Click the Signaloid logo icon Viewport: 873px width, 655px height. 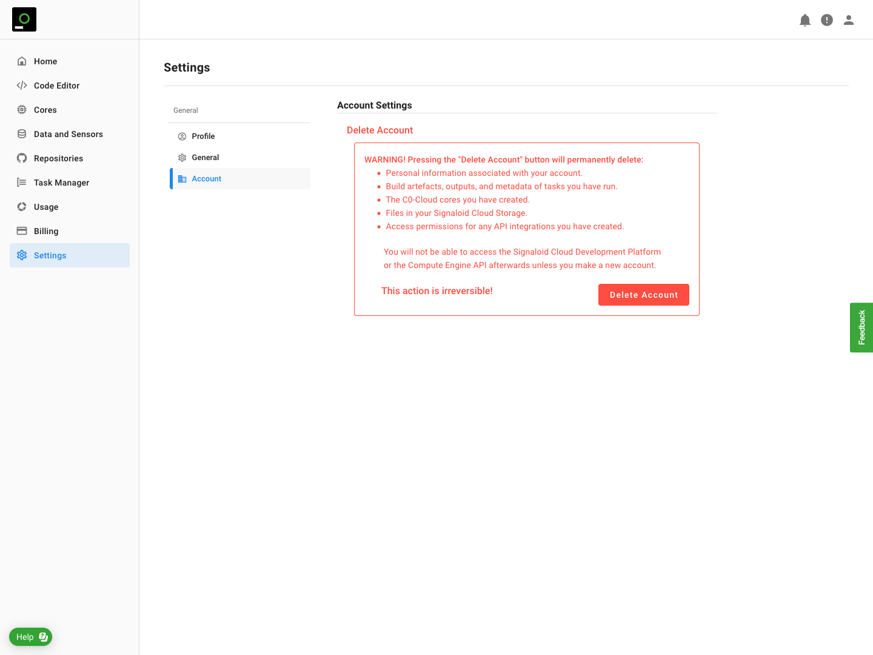click(24, 19)
